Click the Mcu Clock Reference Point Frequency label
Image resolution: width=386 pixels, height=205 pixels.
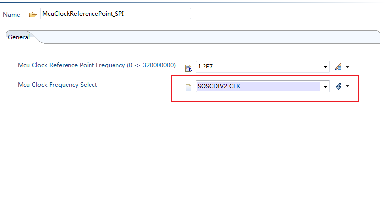click(96, 65)
